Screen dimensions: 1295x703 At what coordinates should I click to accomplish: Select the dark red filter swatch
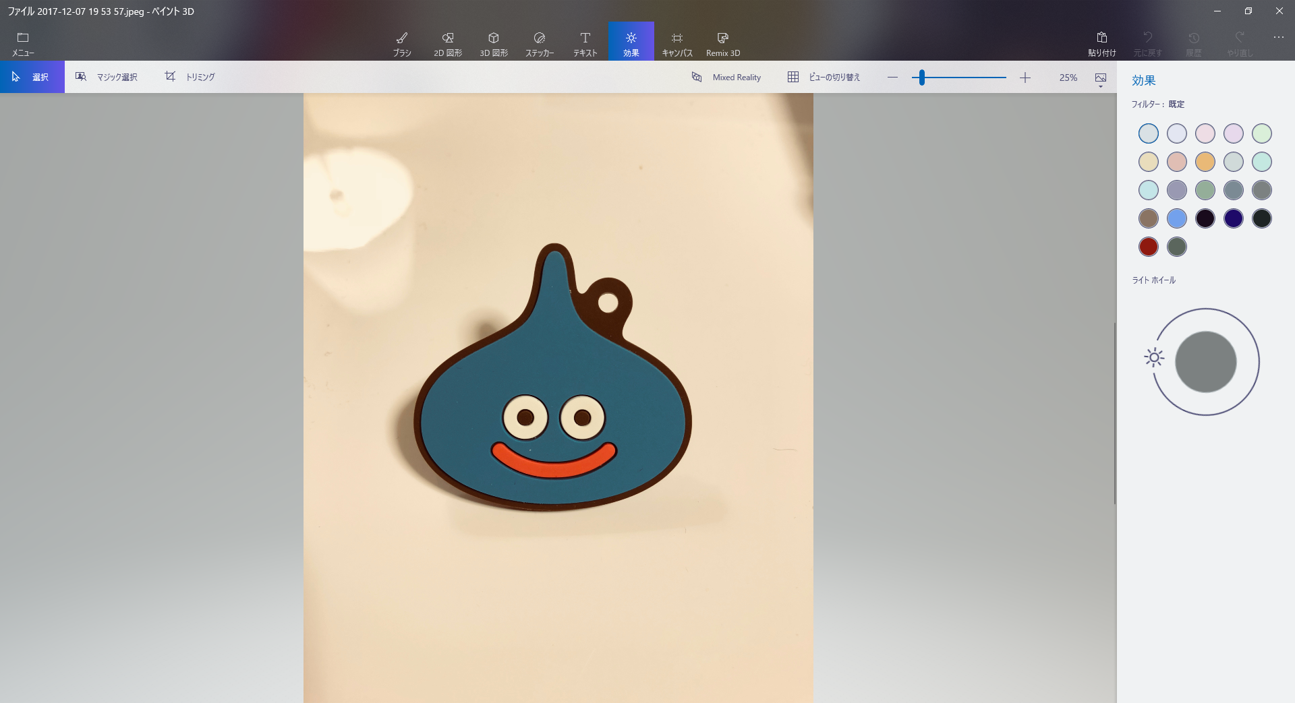pos(1149,247)
